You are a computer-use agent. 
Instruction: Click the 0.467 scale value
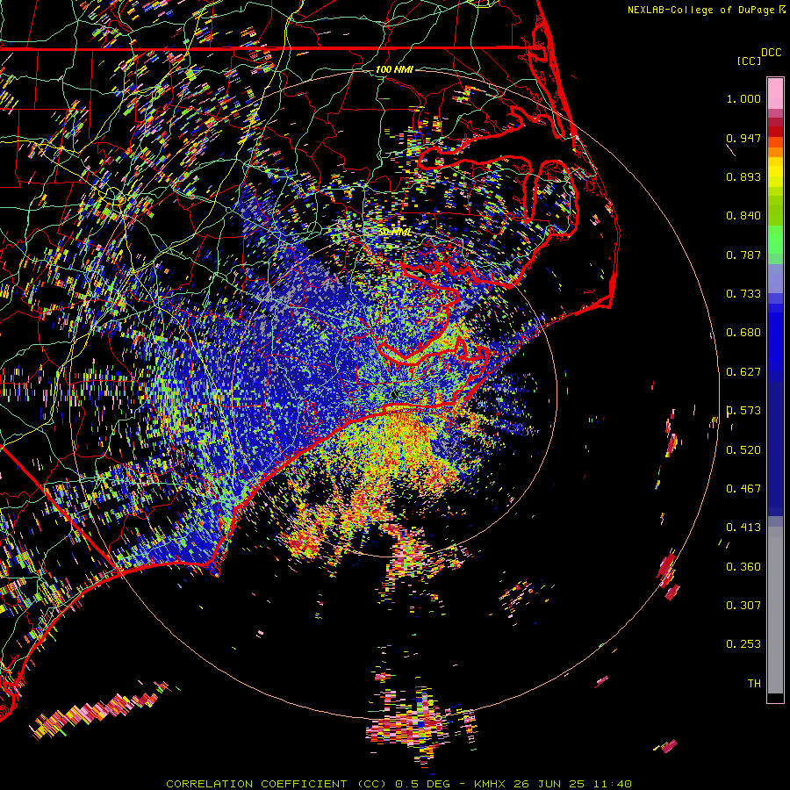743,489
